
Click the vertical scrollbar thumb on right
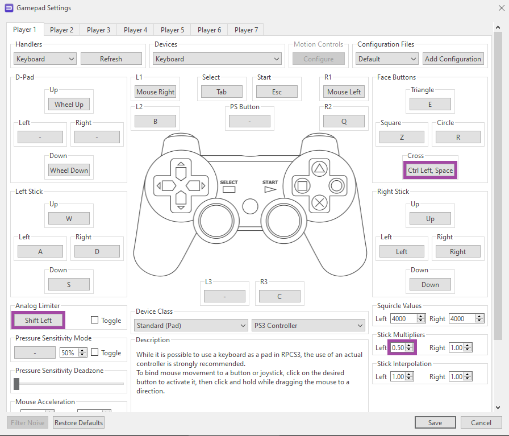[x=498, y=186]
